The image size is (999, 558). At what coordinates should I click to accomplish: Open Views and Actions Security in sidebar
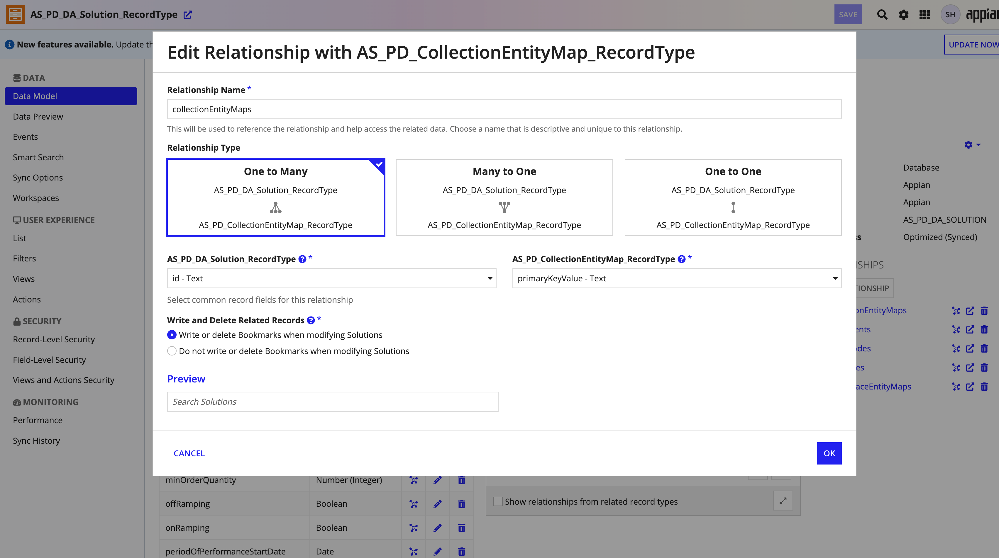click(x=64, y=380)
